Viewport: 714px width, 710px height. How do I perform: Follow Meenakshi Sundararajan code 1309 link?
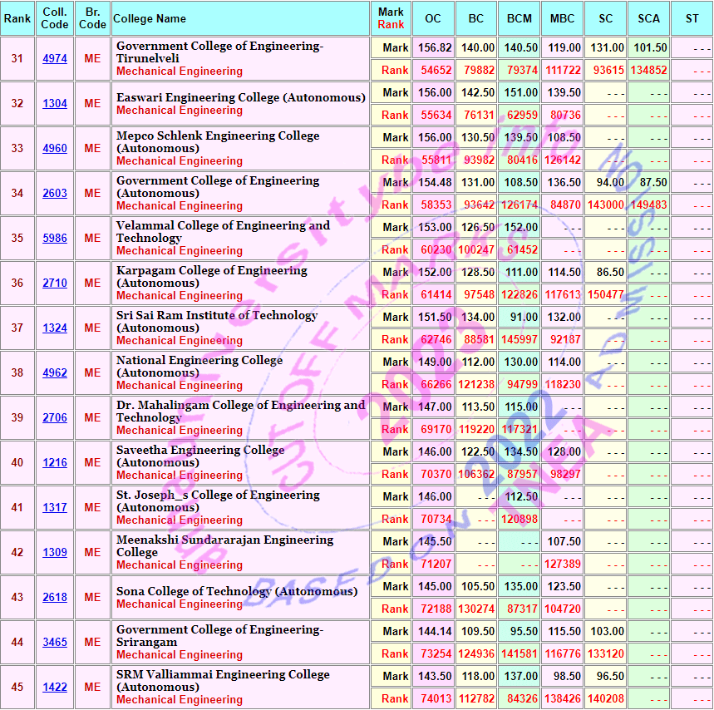pos(55,553)
